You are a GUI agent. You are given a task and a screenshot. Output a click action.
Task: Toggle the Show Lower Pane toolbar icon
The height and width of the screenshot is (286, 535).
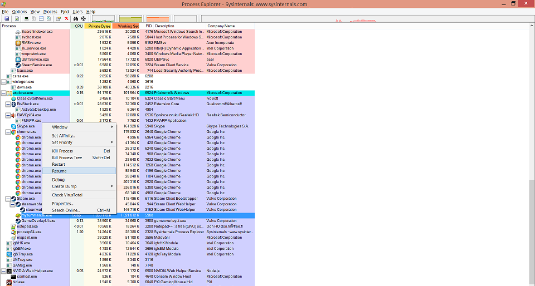point(41,19)
